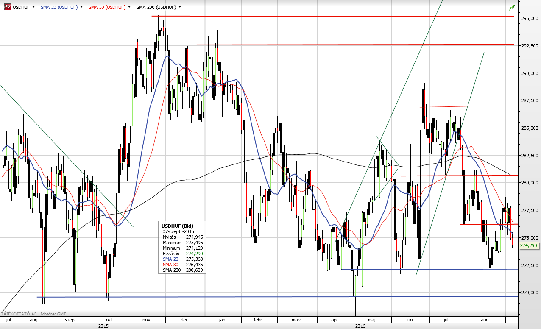
Task: Click the máj. month label on time axis
Action: [x=372, y=320]
